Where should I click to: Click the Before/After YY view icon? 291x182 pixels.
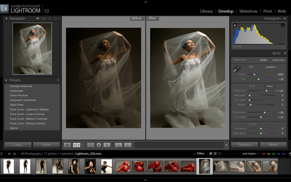pos(77,145)
